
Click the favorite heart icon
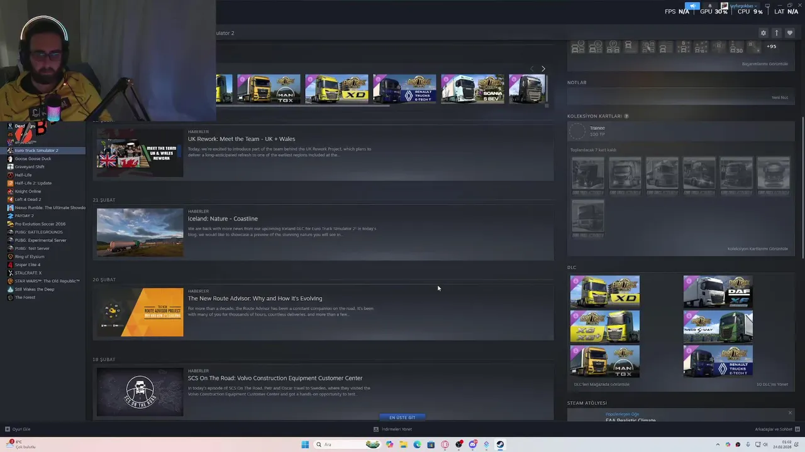790,33
